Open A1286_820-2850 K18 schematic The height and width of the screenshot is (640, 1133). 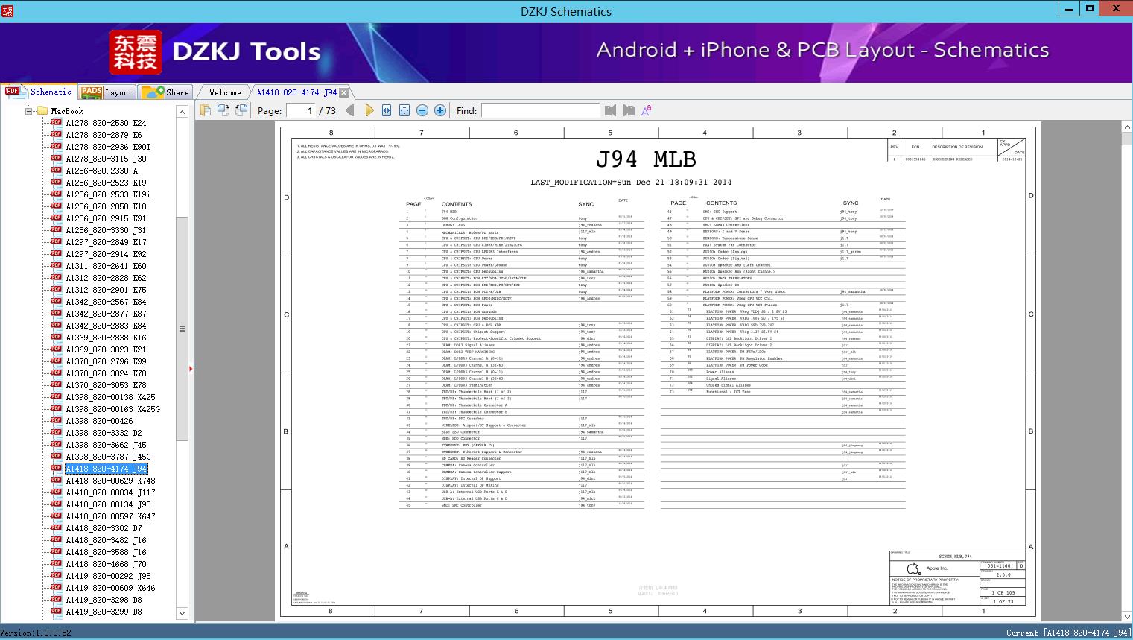click(106, 206)
